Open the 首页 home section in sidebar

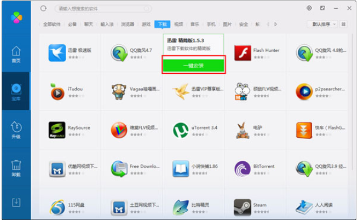click(16, 54)
